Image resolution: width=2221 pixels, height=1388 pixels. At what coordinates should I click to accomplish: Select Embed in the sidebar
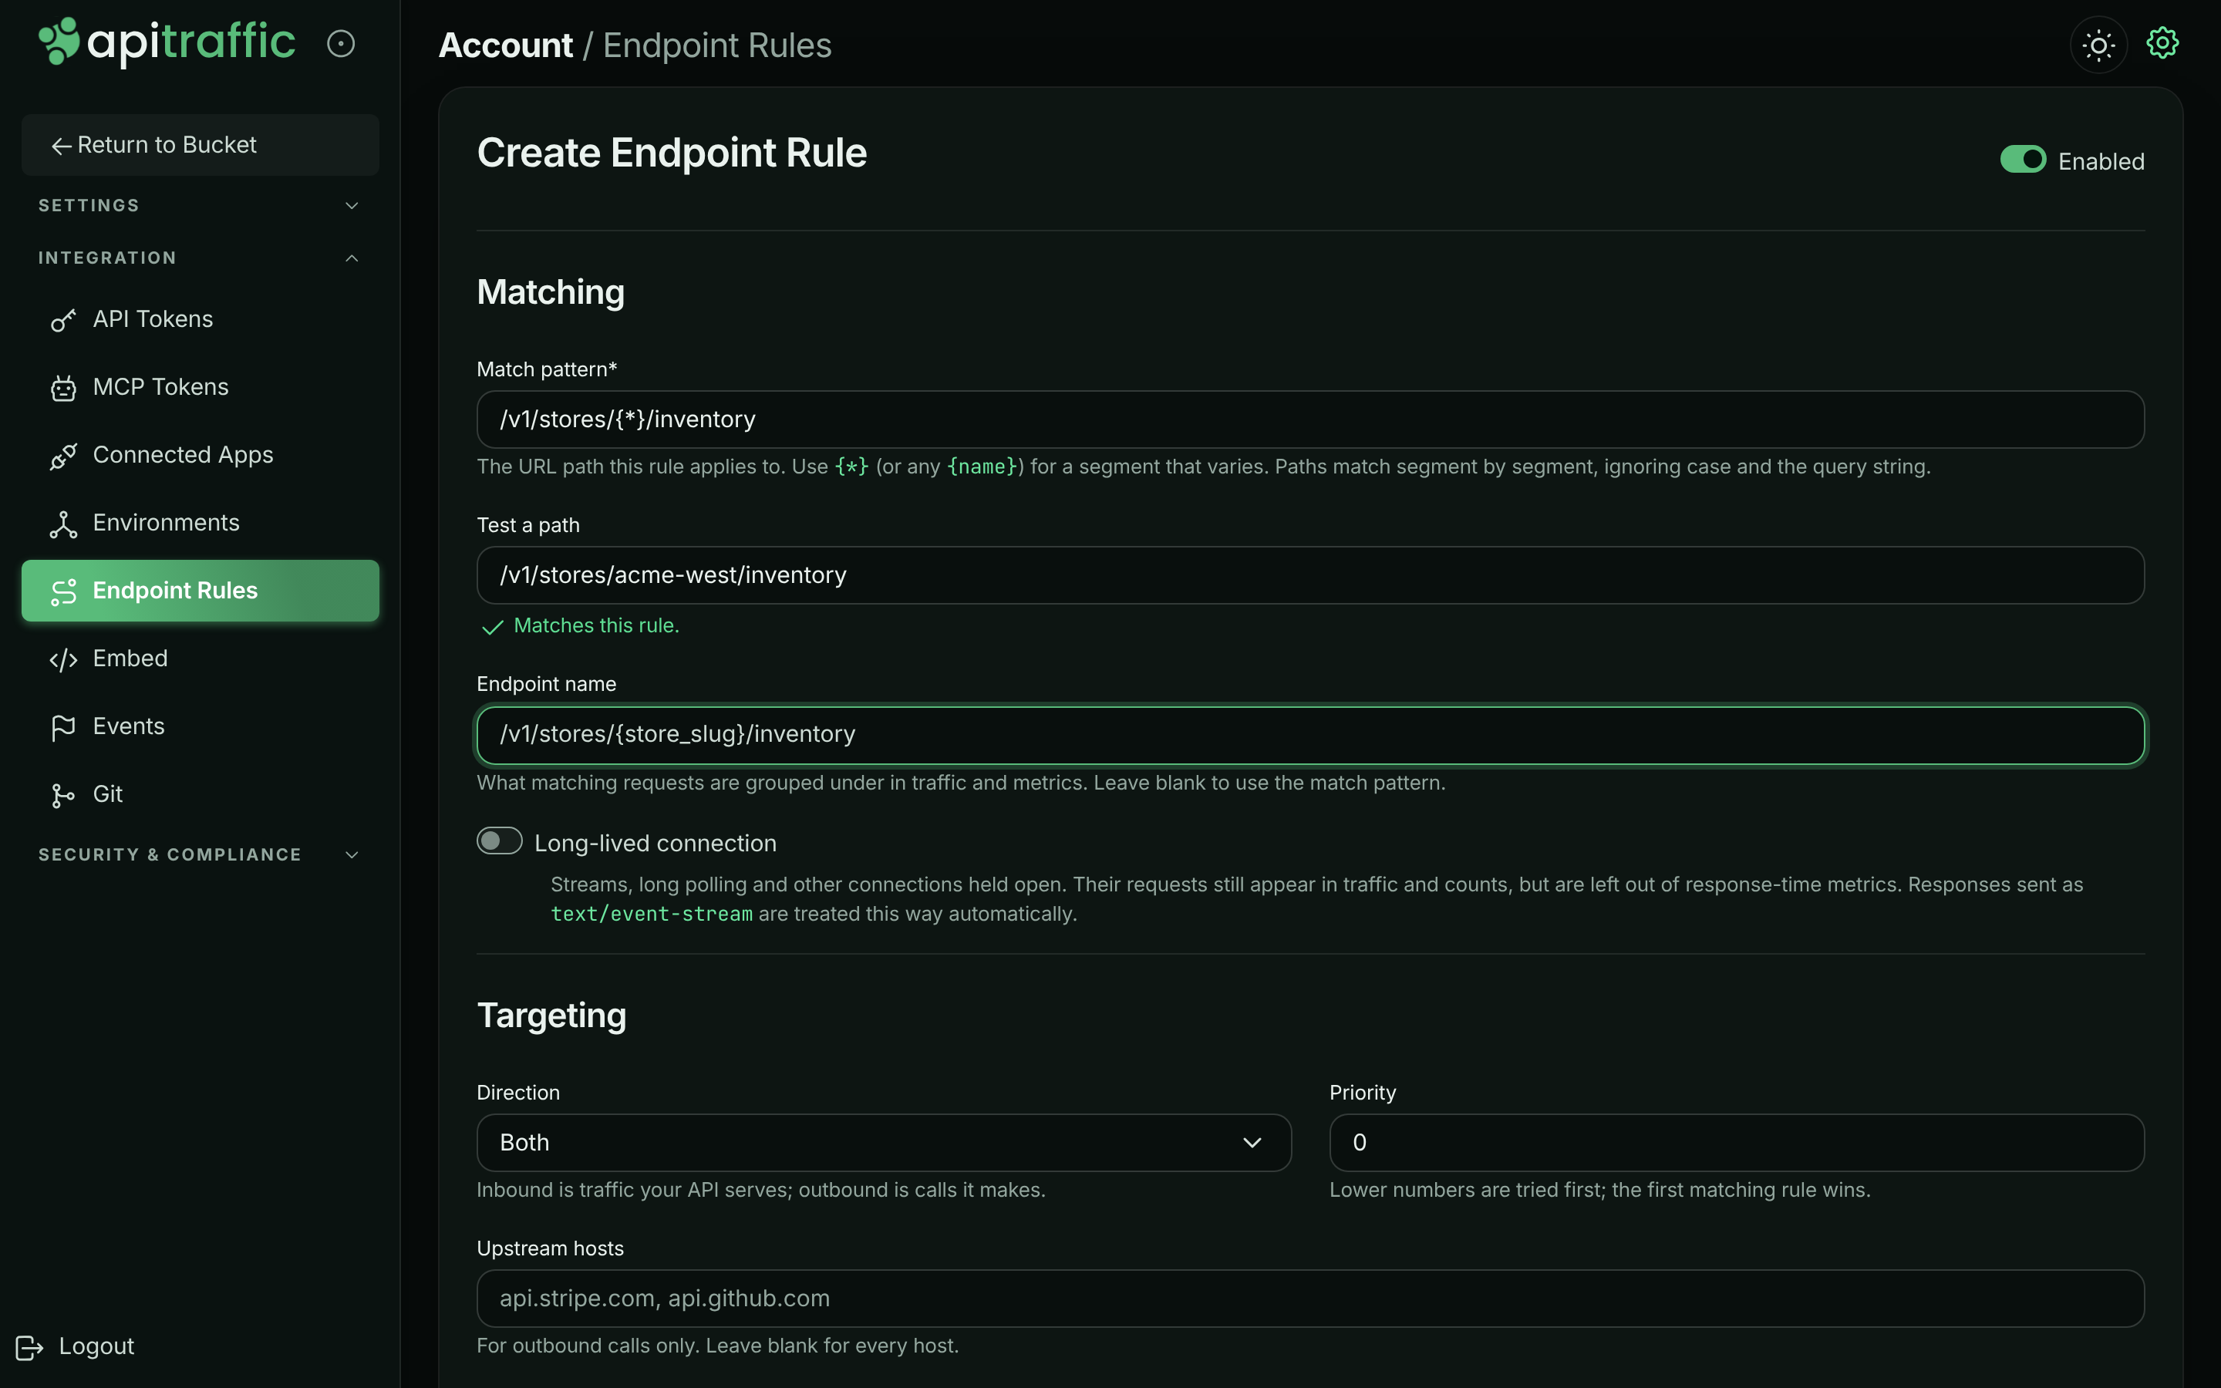point(200,659)
